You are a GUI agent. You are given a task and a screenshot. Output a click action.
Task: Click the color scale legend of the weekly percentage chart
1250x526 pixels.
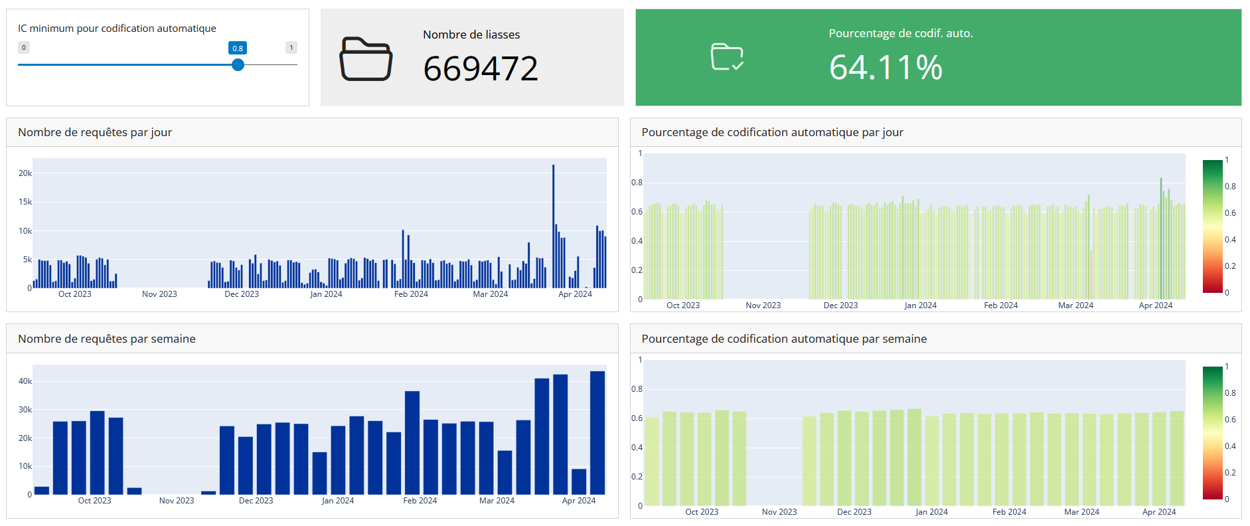pos(1212,432)
